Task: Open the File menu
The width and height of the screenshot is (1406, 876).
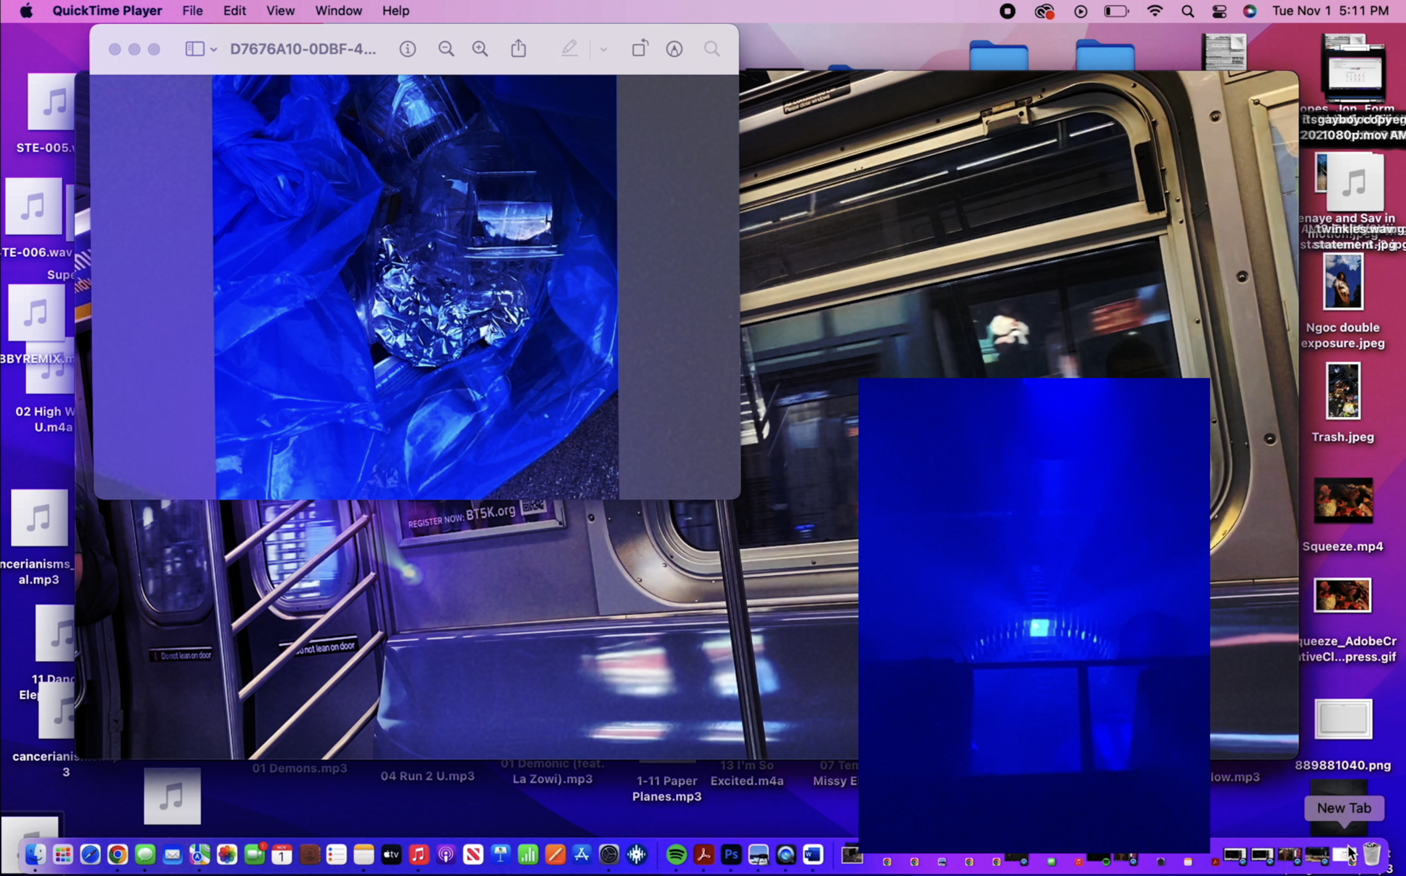Action: (x=192, y=11)
